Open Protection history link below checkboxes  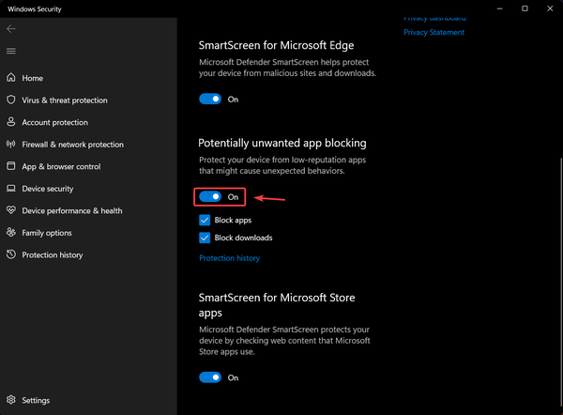click(x=230, y=258)
